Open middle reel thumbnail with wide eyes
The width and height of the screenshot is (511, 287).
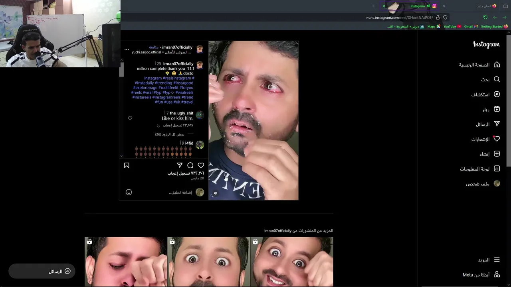(x=208, y=261)
